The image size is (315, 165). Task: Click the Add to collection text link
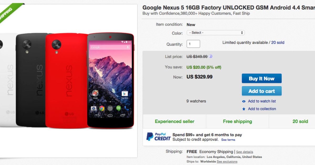click(262, 109)
